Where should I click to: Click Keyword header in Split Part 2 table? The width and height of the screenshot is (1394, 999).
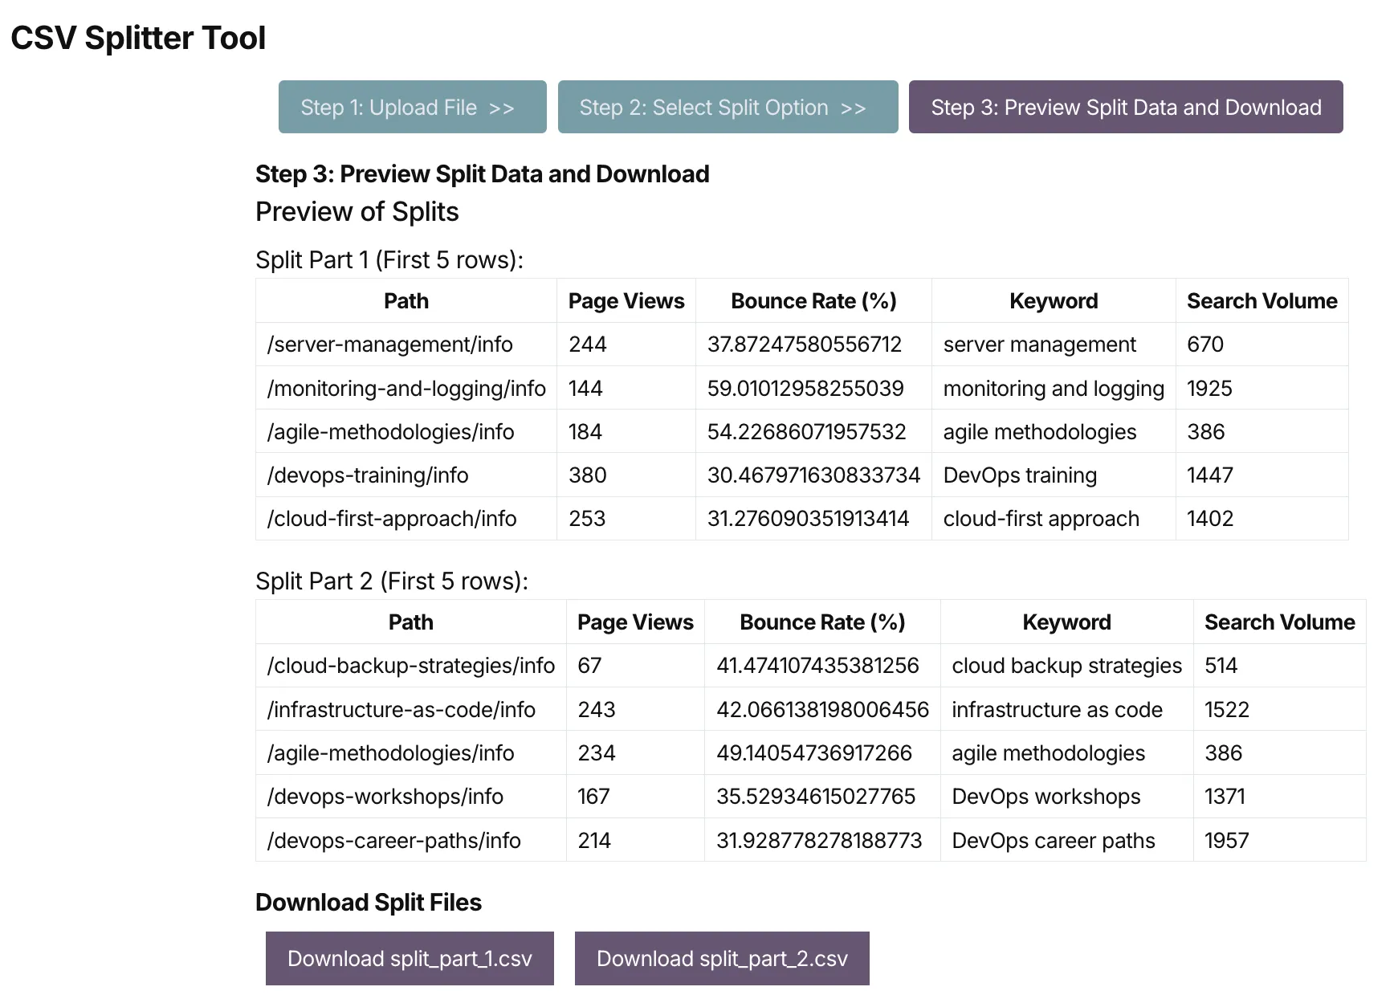pyautogui.click(x=1066, y=622)
